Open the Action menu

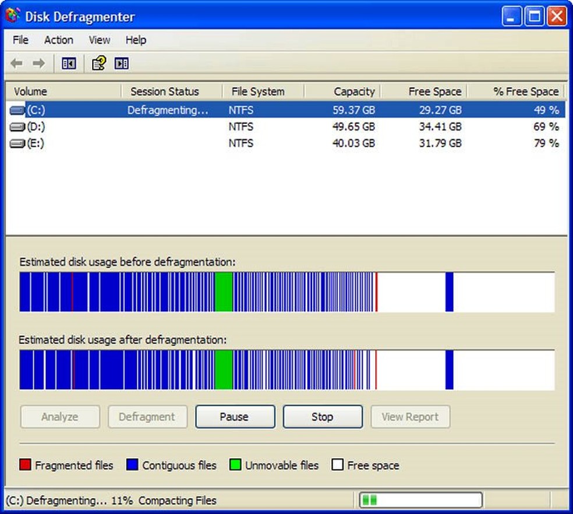tap(59, 40)
